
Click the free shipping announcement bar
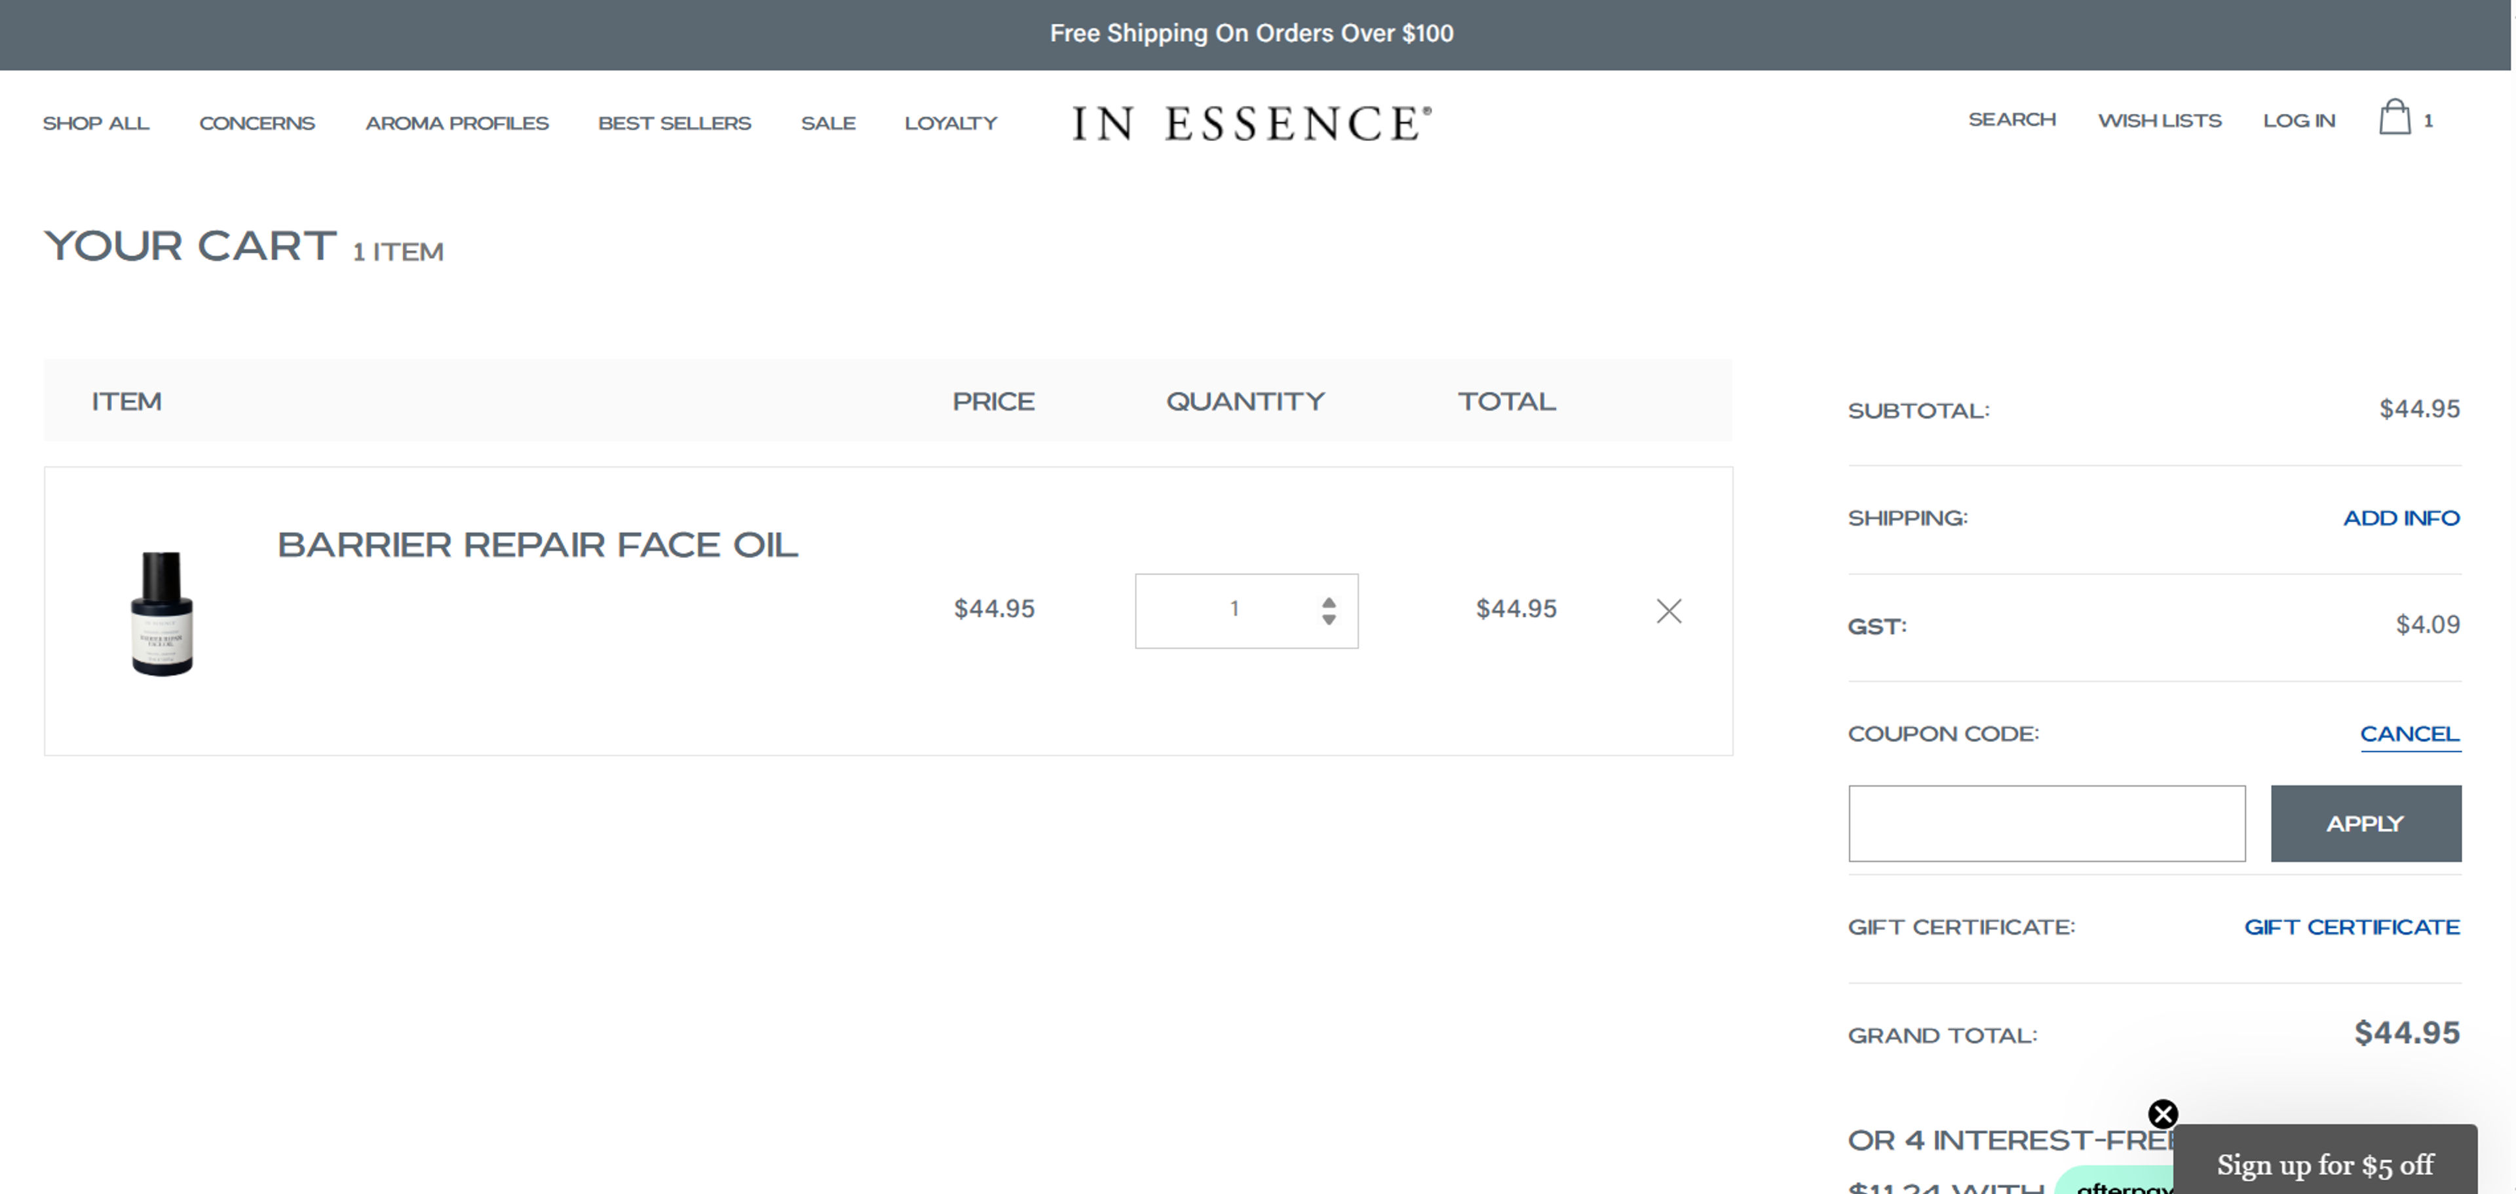point(1254,34)
